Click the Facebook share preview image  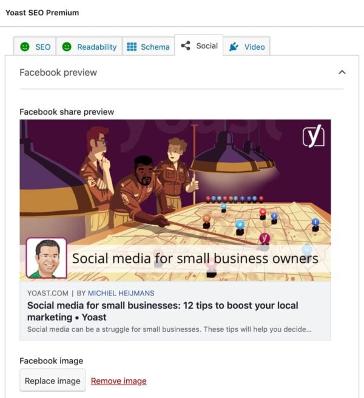tap(176, 182)
